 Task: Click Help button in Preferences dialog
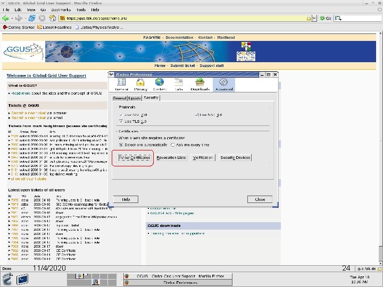click(126, 199)
